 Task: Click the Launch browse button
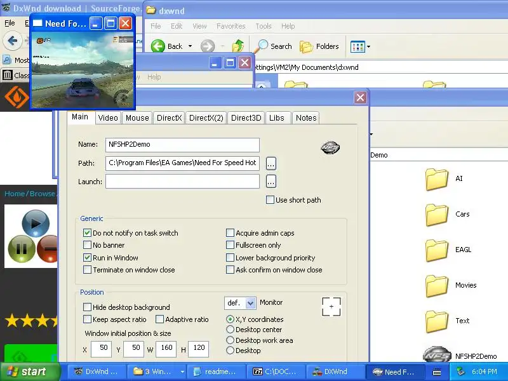click(271, 182)
